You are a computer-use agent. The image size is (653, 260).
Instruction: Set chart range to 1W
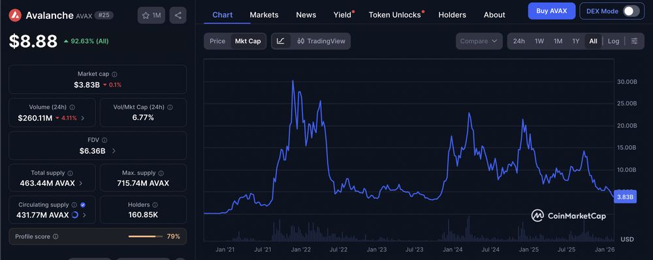click(x=539, y=41)
